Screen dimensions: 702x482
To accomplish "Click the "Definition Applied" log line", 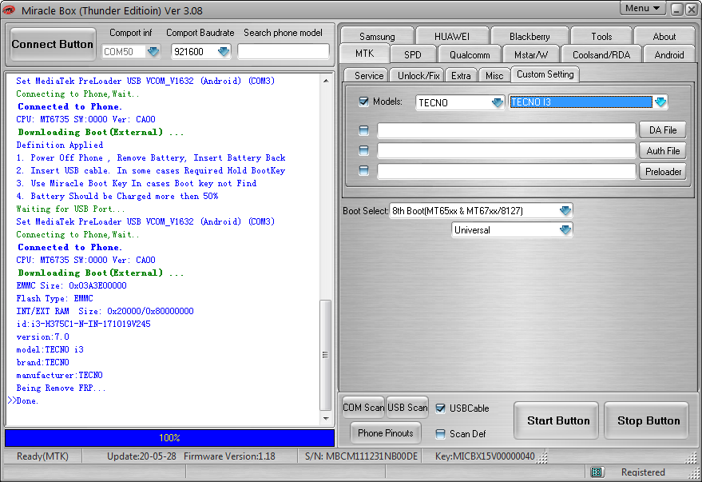I will pos(60,145).
